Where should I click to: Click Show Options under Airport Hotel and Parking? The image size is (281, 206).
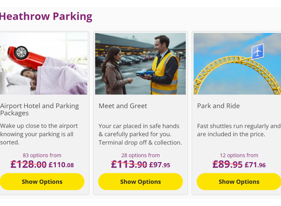(x=42, y=182)
